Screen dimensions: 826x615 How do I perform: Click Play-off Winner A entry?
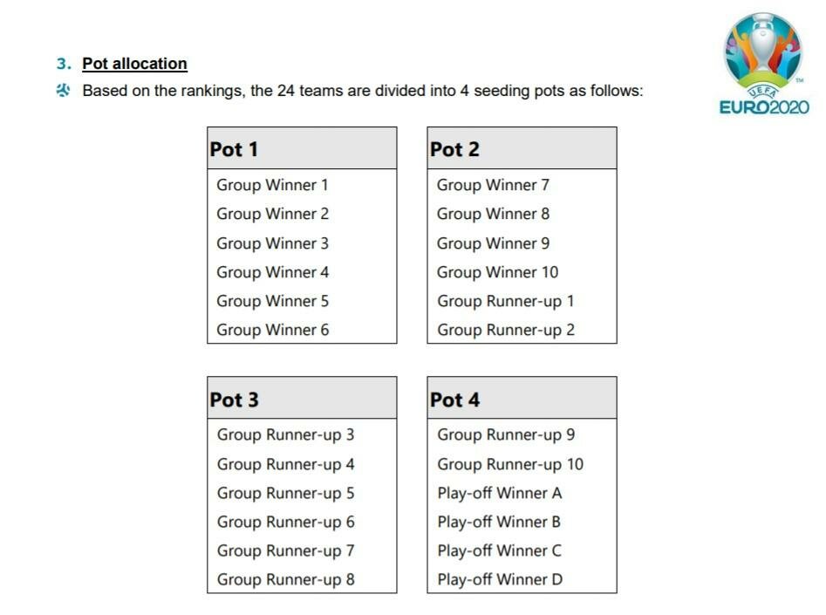(500, 493)
